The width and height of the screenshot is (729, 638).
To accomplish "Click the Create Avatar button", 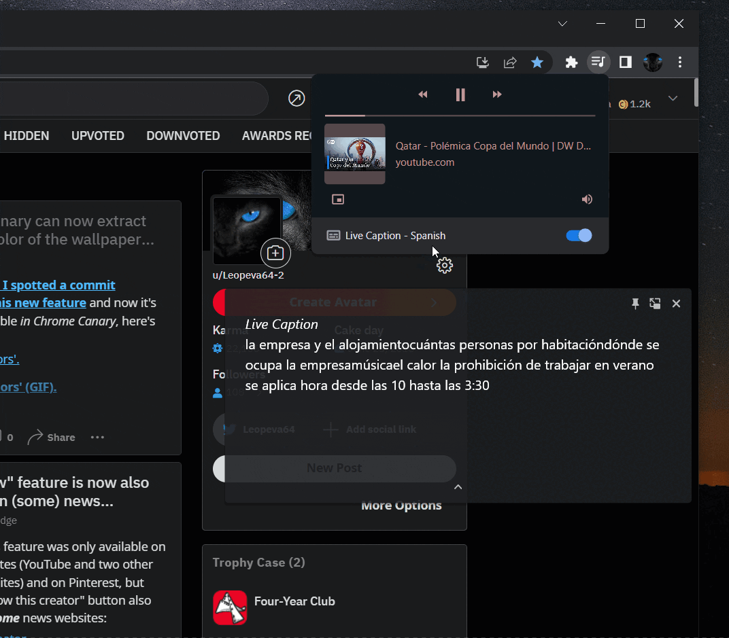I will [x=334, y=302].
